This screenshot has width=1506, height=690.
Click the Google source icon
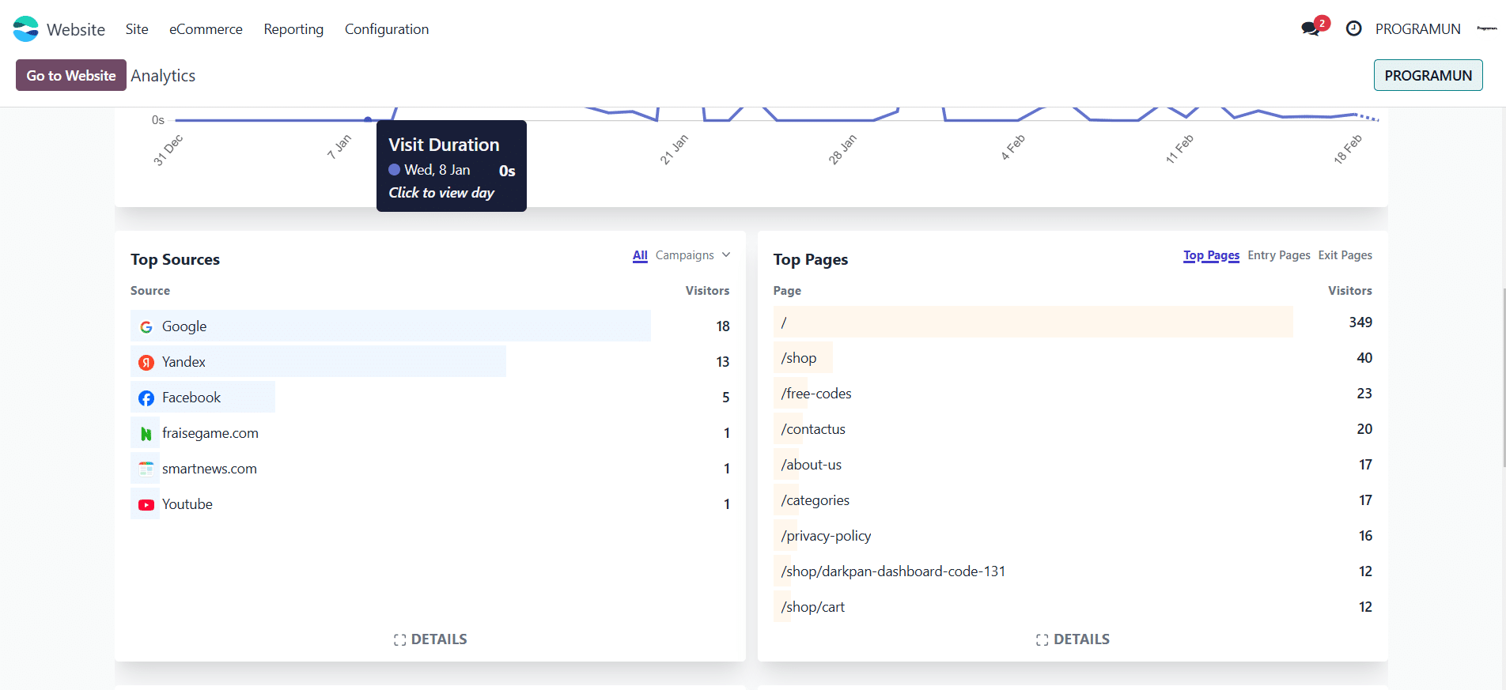(x=146, y=327)
